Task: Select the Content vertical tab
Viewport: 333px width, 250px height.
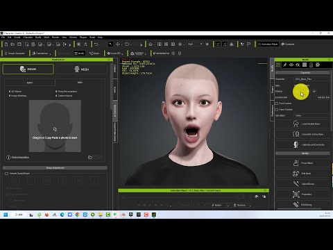Action: (114, 69)
